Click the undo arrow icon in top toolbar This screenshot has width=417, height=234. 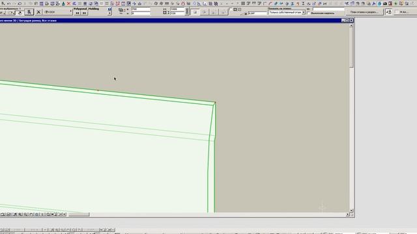point(8,3)
